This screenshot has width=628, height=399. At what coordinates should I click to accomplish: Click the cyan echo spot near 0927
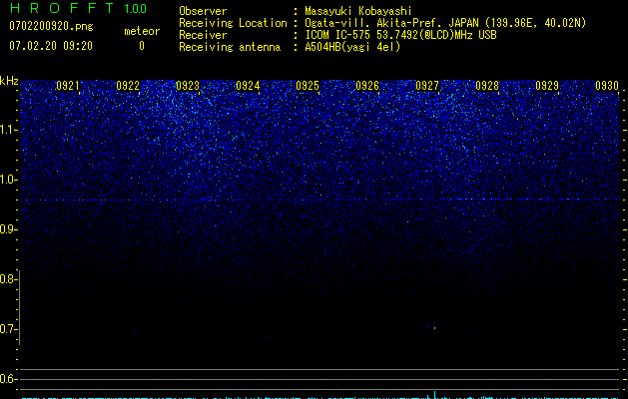coord(434,328)
